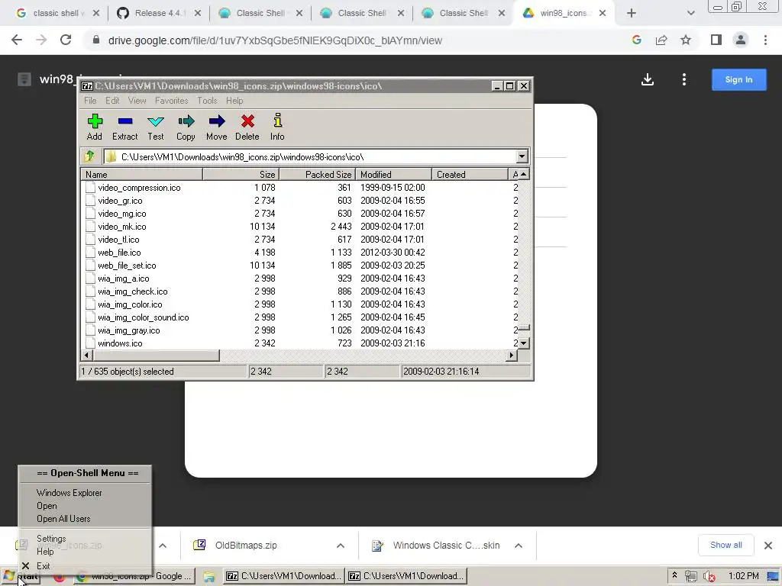Viewport: 782px width, 586px height.
Task: Bookmark this page with the star
Action: 686,40
